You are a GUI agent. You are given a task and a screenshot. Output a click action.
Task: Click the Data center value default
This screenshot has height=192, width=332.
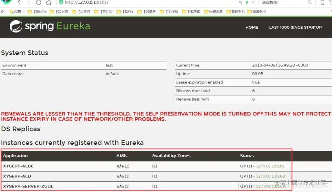[112, 74]
